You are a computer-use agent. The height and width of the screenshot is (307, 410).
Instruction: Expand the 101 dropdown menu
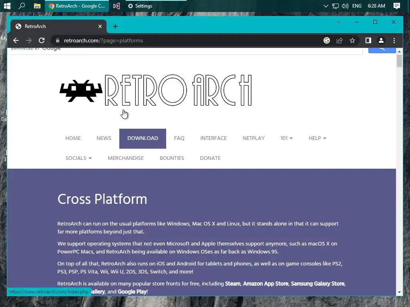(x=287, y=138)
